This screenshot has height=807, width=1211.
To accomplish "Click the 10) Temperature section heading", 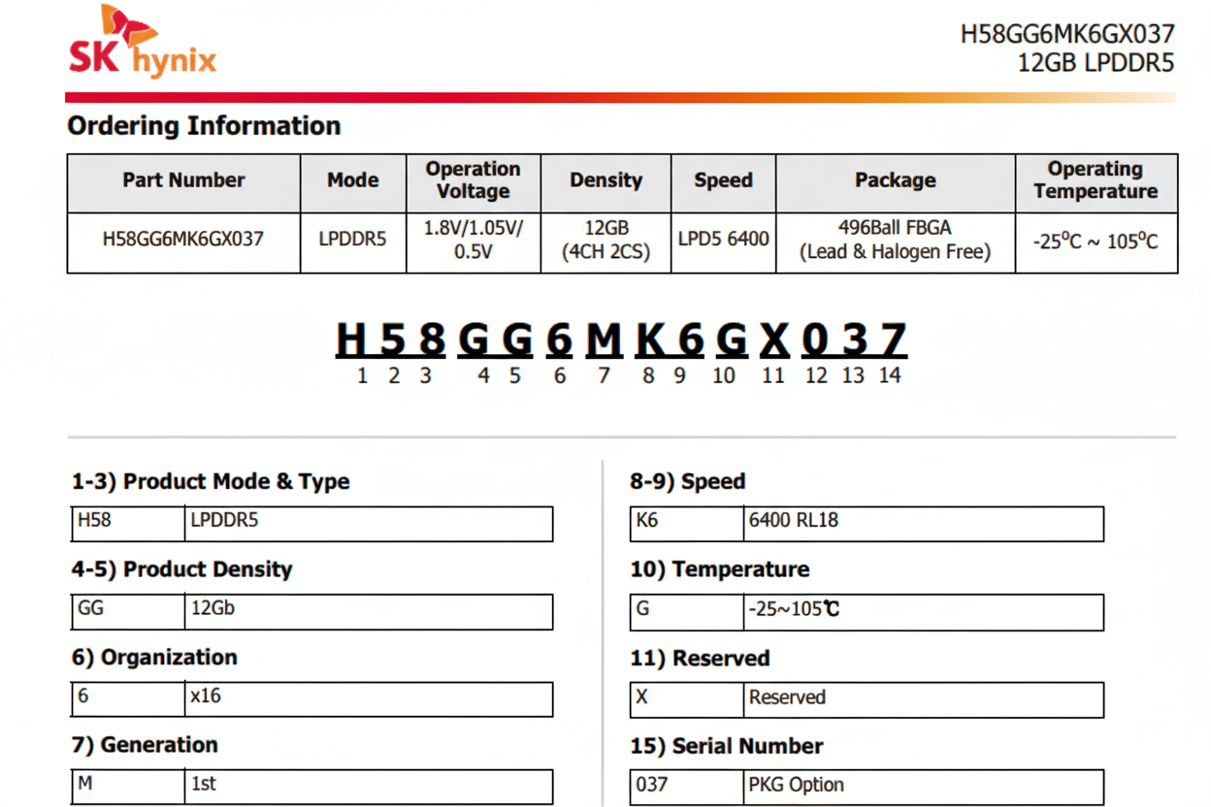I will 719,569.
